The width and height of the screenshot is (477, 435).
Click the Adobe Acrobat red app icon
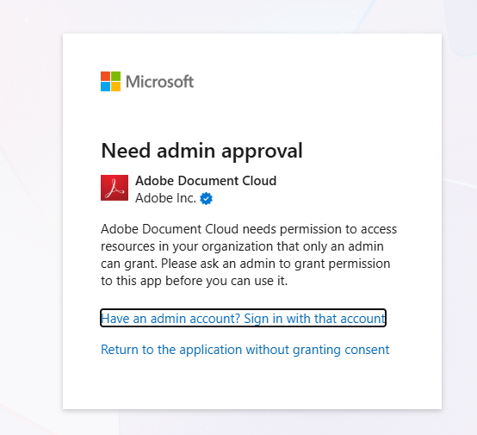[x=115, y=188]
